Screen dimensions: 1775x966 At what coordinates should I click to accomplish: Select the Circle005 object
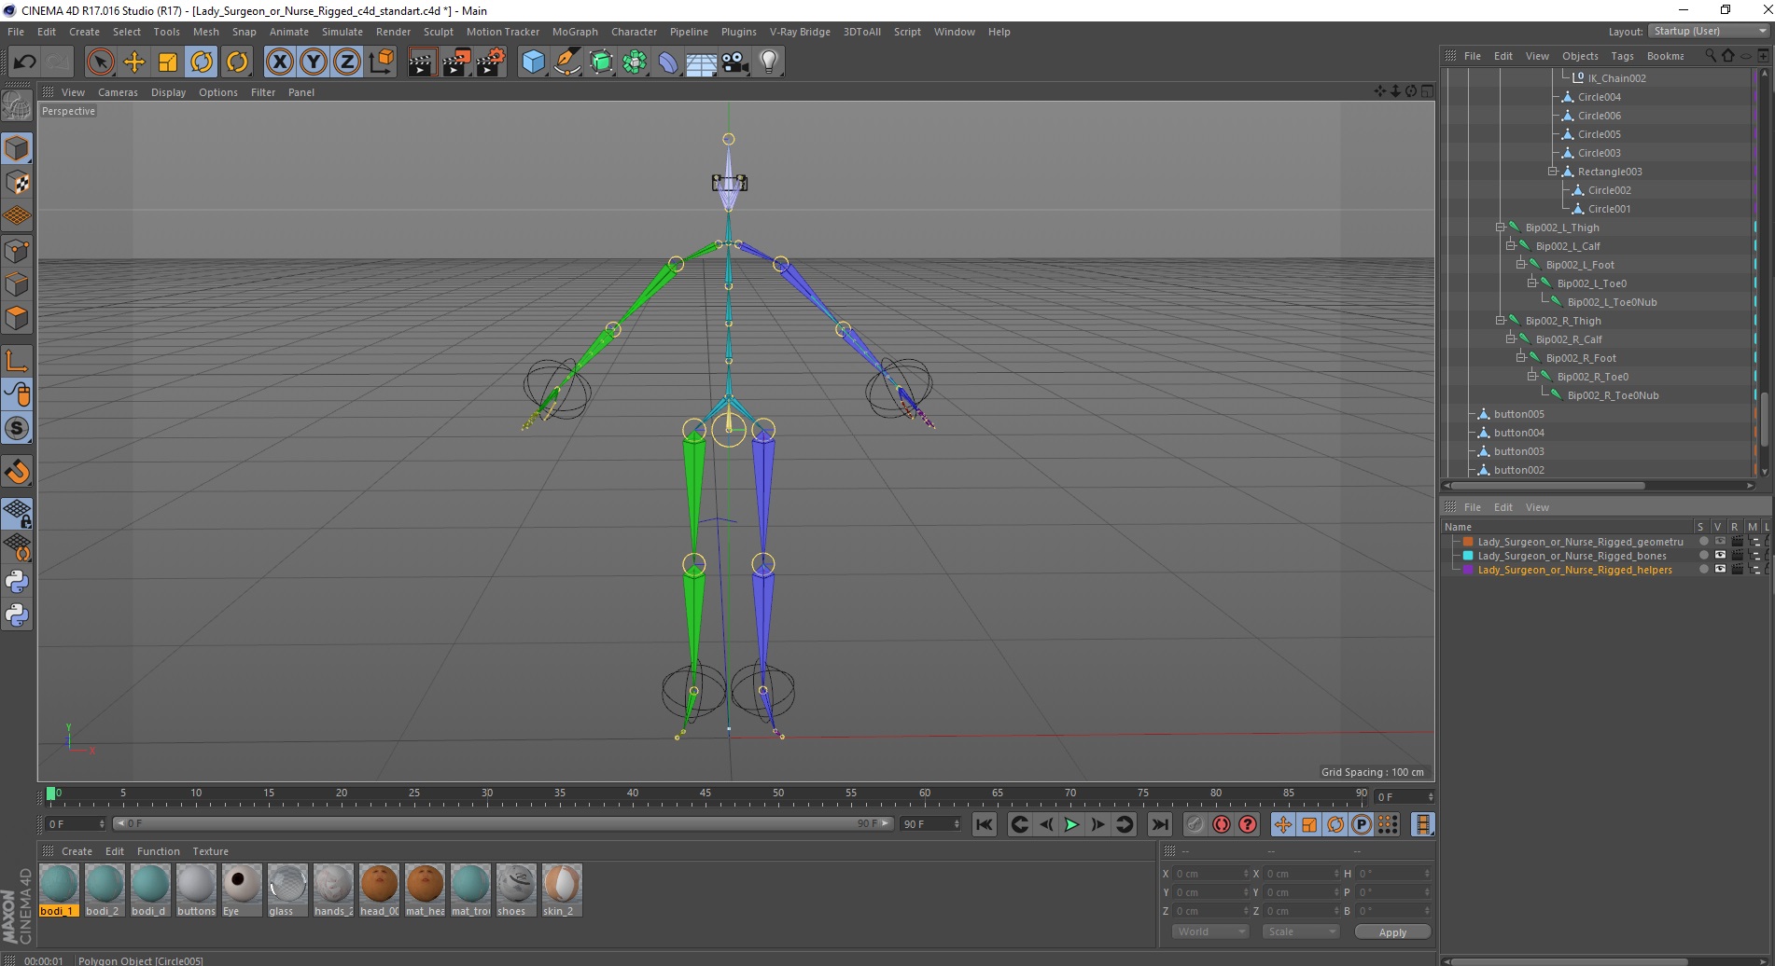point(1599,134)
